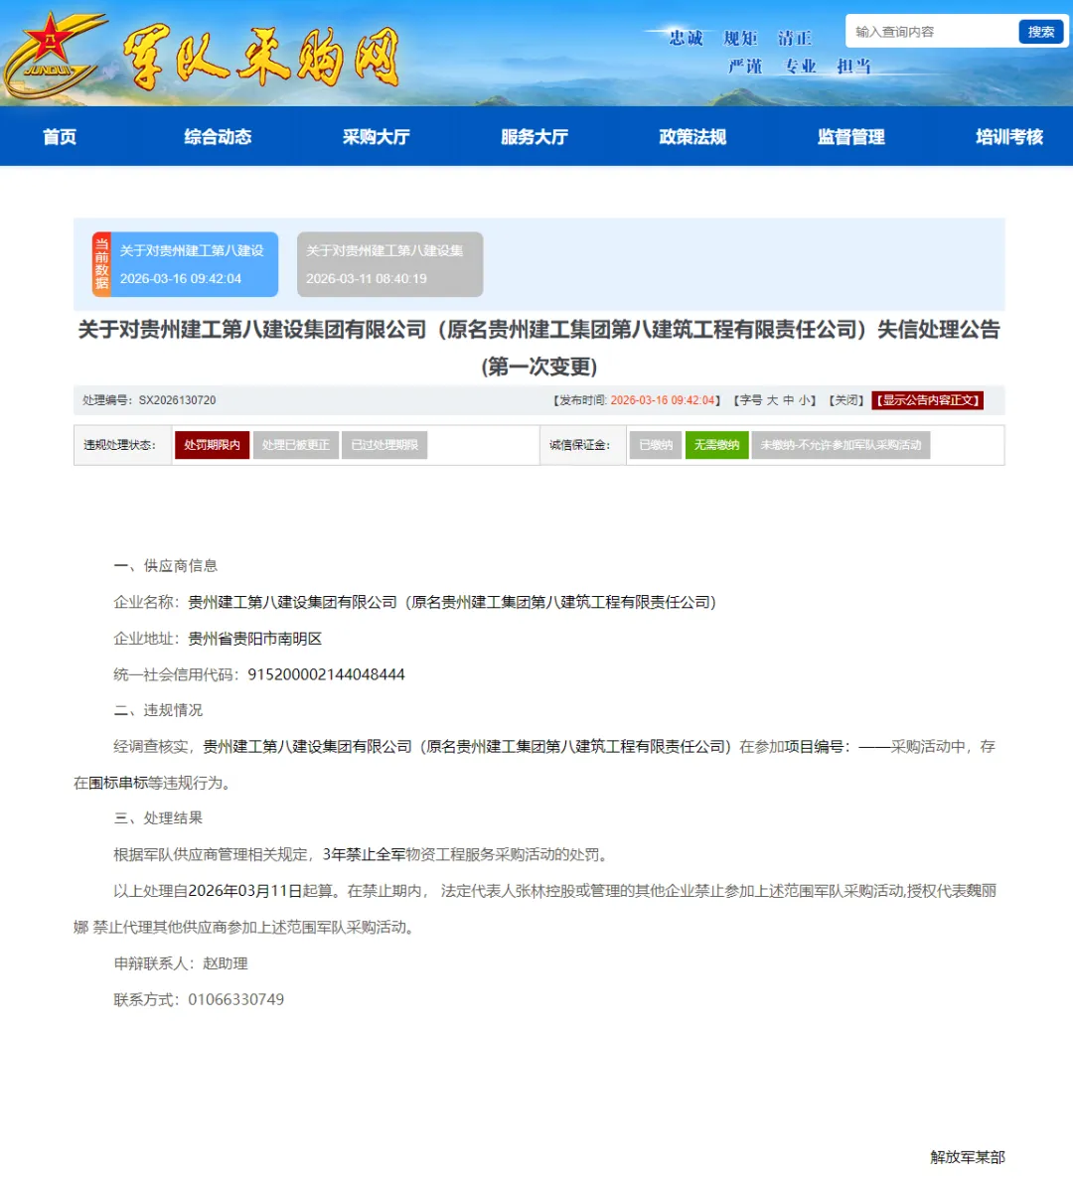The height and width of the screenshot is (1179, 1073).
Task: Select the 2026-03-11 08:40:19 version tab
Action: pyautogui.click(x=389, y=264)
